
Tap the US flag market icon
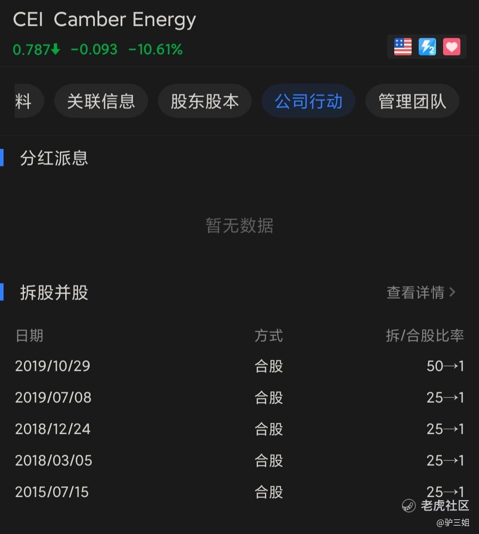(x=403, y=47)
